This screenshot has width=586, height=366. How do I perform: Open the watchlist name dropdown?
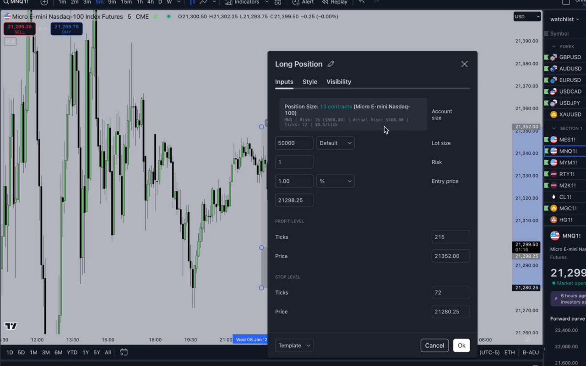pyautogui.click(x=565, y=19)
